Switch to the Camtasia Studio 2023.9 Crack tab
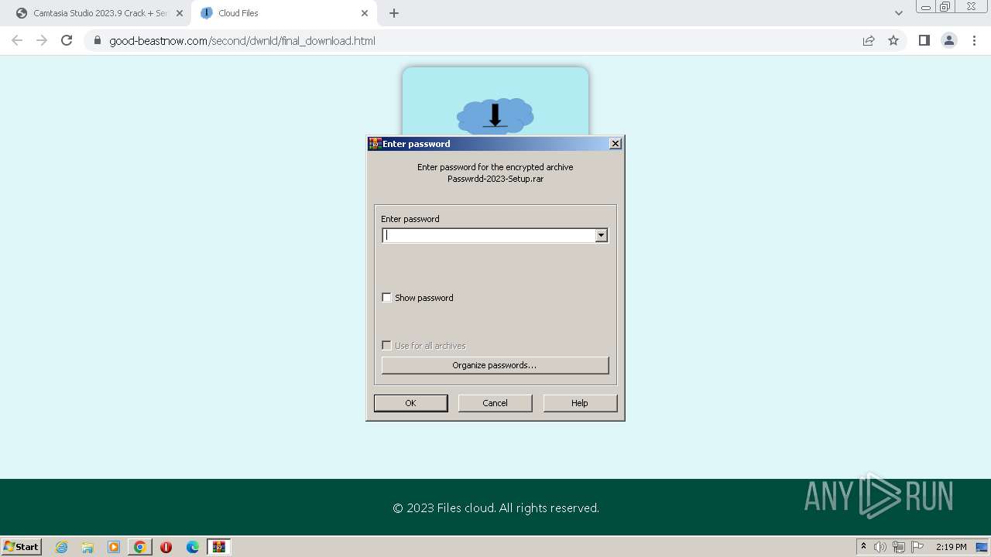This screenshot has height=557, width=991. click(100, 13)
